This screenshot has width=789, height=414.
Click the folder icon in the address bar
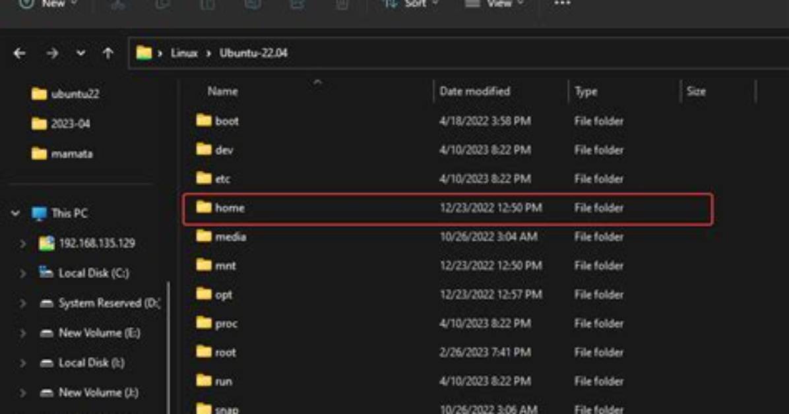pos(144,53)
